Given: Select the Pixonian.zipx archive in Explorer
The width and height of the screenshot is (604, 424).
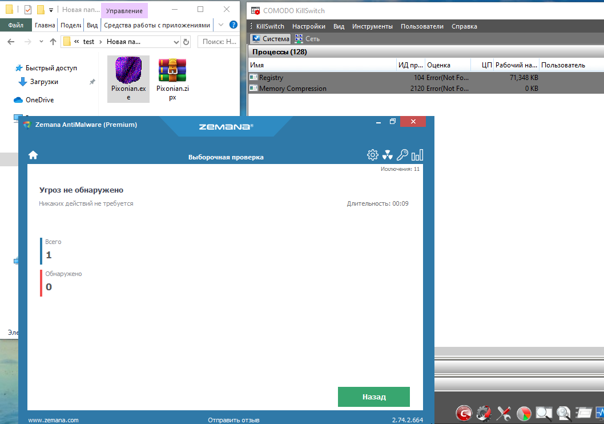Looking at the screenshot, I should point(172,79).
